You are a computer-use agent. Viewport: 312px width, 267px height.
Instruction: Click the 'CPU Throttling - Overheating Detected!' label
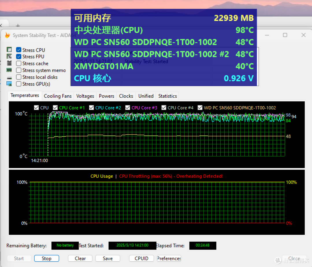pyautogui.click(x=171, y=176)
